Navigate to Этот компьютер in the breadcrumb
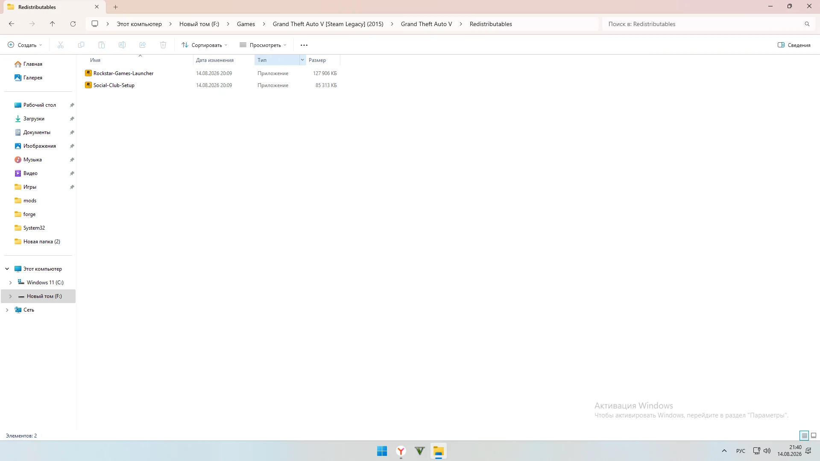The height and width of the screenshot is (461, 820). (x=139, y=24)
